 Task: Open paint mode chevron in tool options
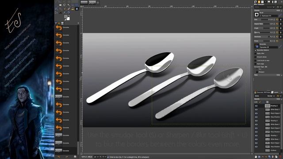point(281,7)
